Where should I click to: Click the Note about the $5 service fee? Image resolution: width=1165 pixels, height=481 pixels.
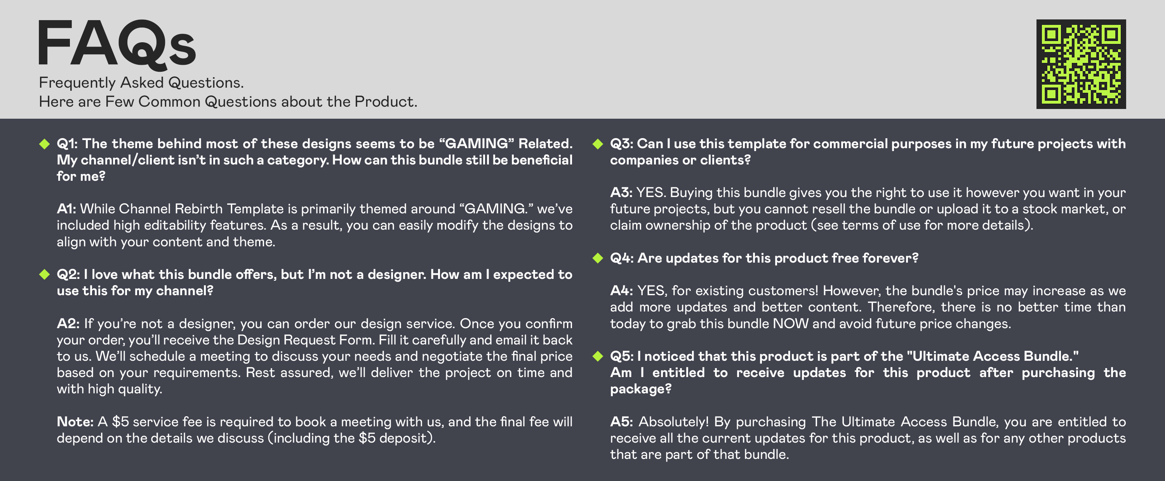click(314, 430)
